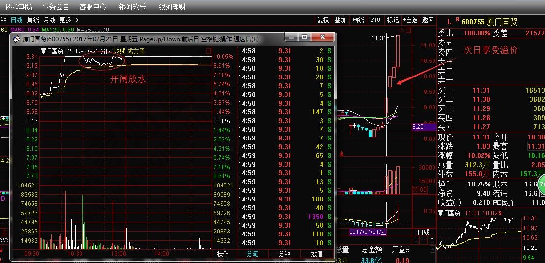
Task: Open F10 company information
Action: click(375, 20)
